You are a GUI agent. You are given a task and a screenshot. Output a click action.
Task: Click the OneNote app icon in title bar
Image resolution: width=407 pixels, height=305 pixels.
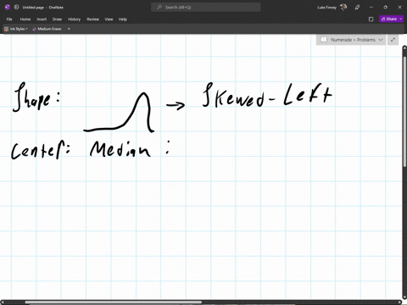tap(7, 8)
